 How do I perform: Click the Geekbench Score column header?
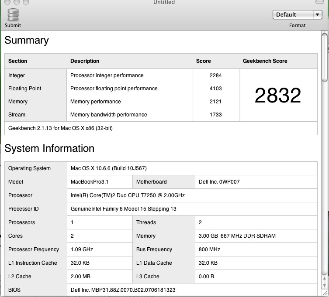tap(265, 61)
